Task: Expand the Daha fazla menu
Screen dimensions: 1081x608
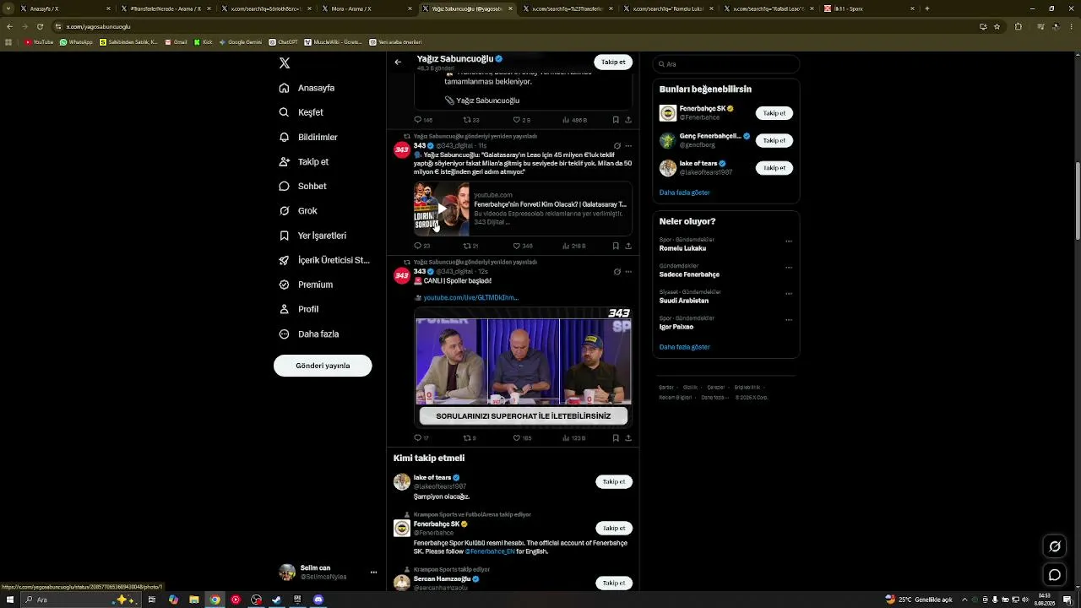Action: click(309, 334)
